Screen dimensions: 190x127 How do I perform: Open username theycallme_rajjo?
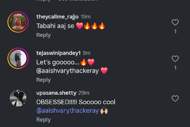pos(57,17)
